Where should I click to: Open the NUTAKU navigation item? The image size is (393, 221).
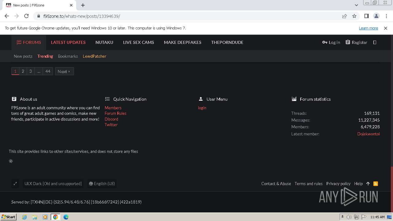pyautogui.click(x=104, y=42)
